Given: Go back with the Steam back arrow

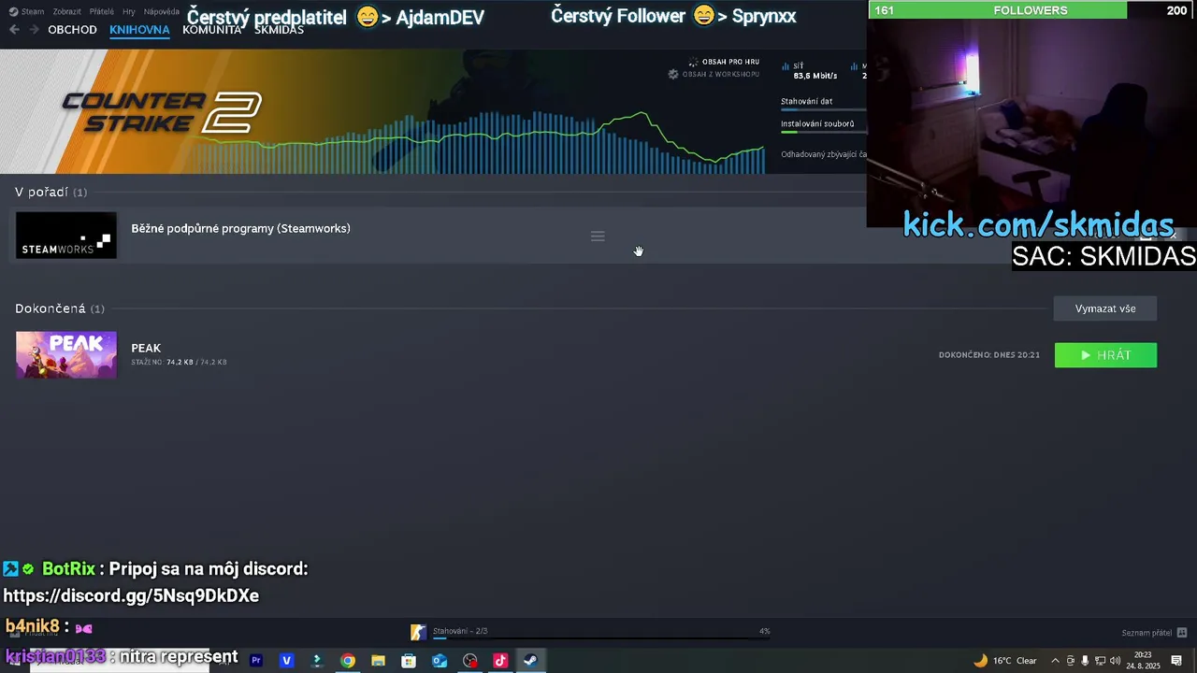Looking at the screenshot, I should coord(14,30).
